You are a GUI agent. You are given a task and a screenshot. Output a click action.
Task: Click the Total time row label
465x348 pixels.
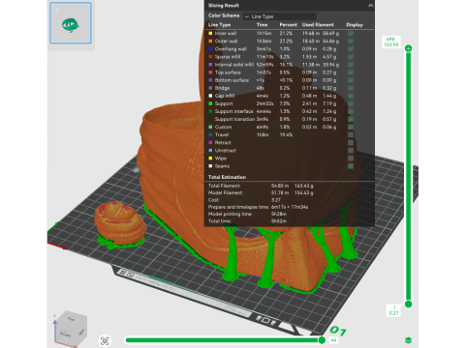pos(220,221)
